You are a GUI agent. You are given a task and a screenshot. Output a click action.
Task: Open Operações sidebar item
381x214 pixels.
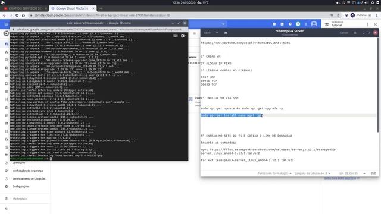[18, 163]
